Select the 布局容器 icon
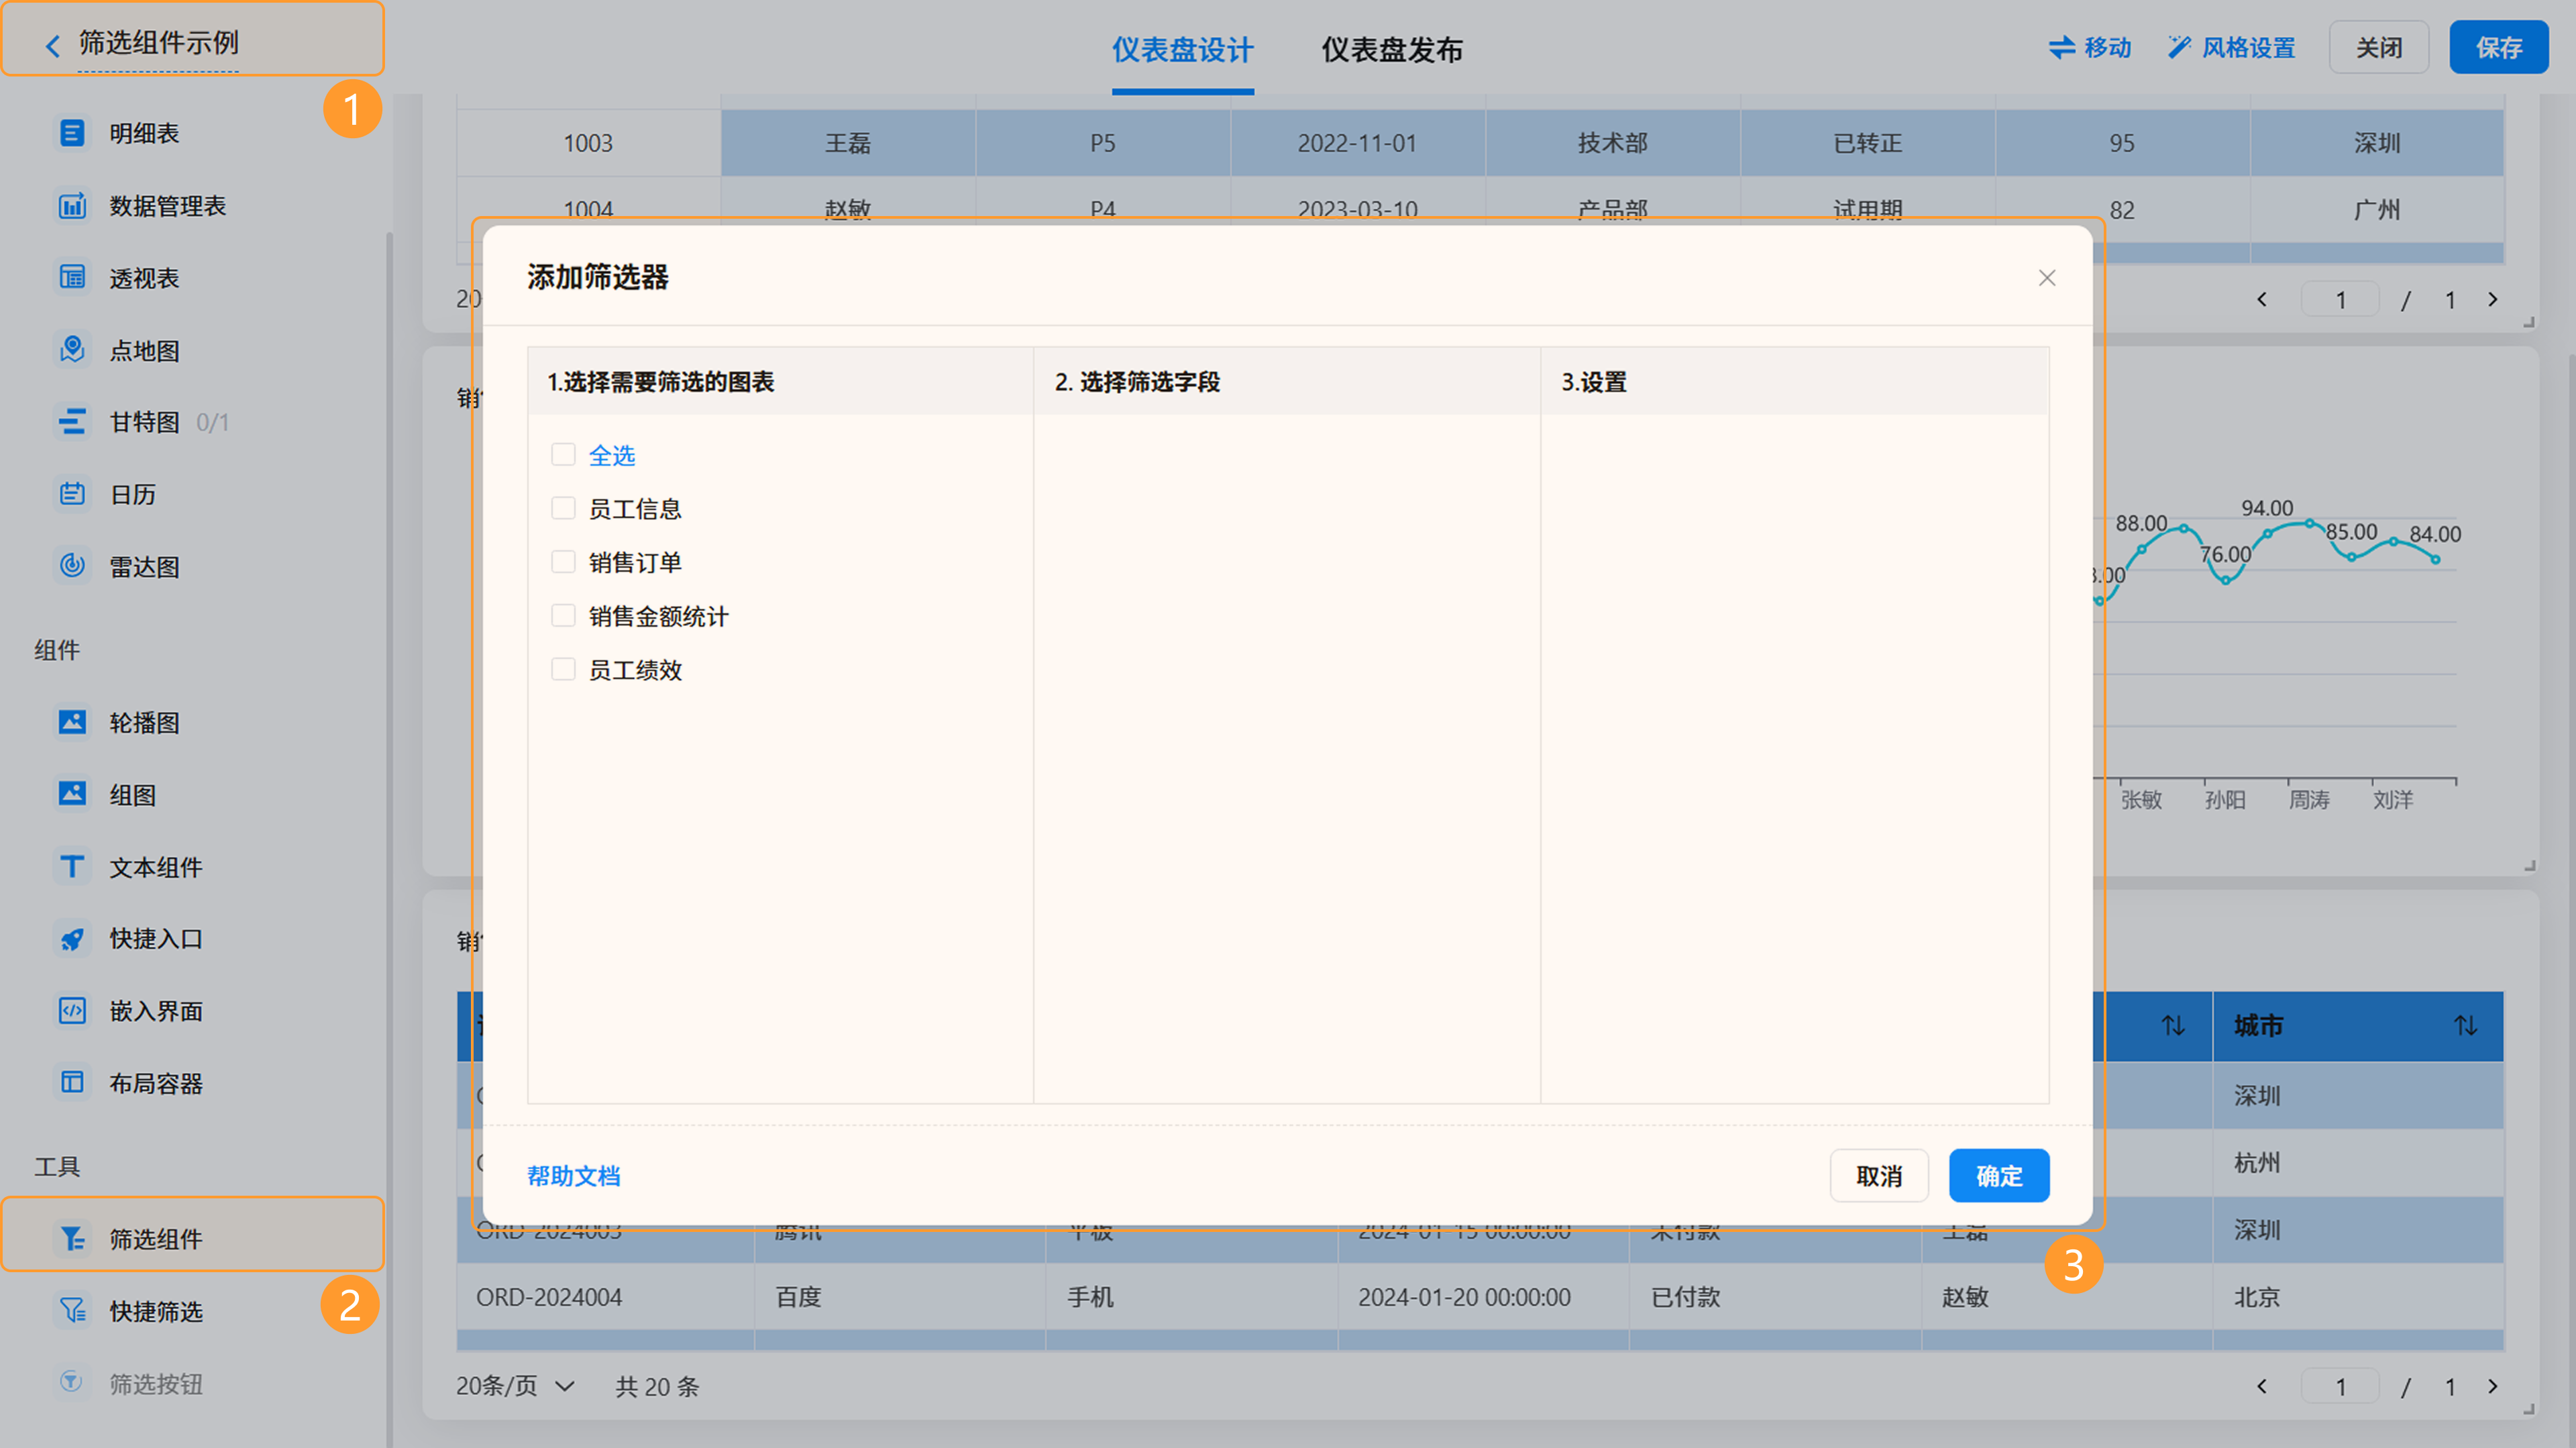 [x=72, y=1082]
